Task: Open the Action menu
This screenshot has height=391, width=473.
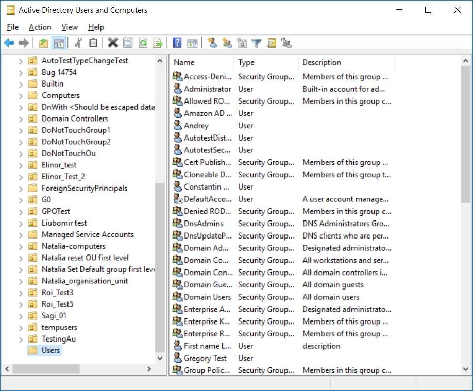Action: tap(40, 27)
